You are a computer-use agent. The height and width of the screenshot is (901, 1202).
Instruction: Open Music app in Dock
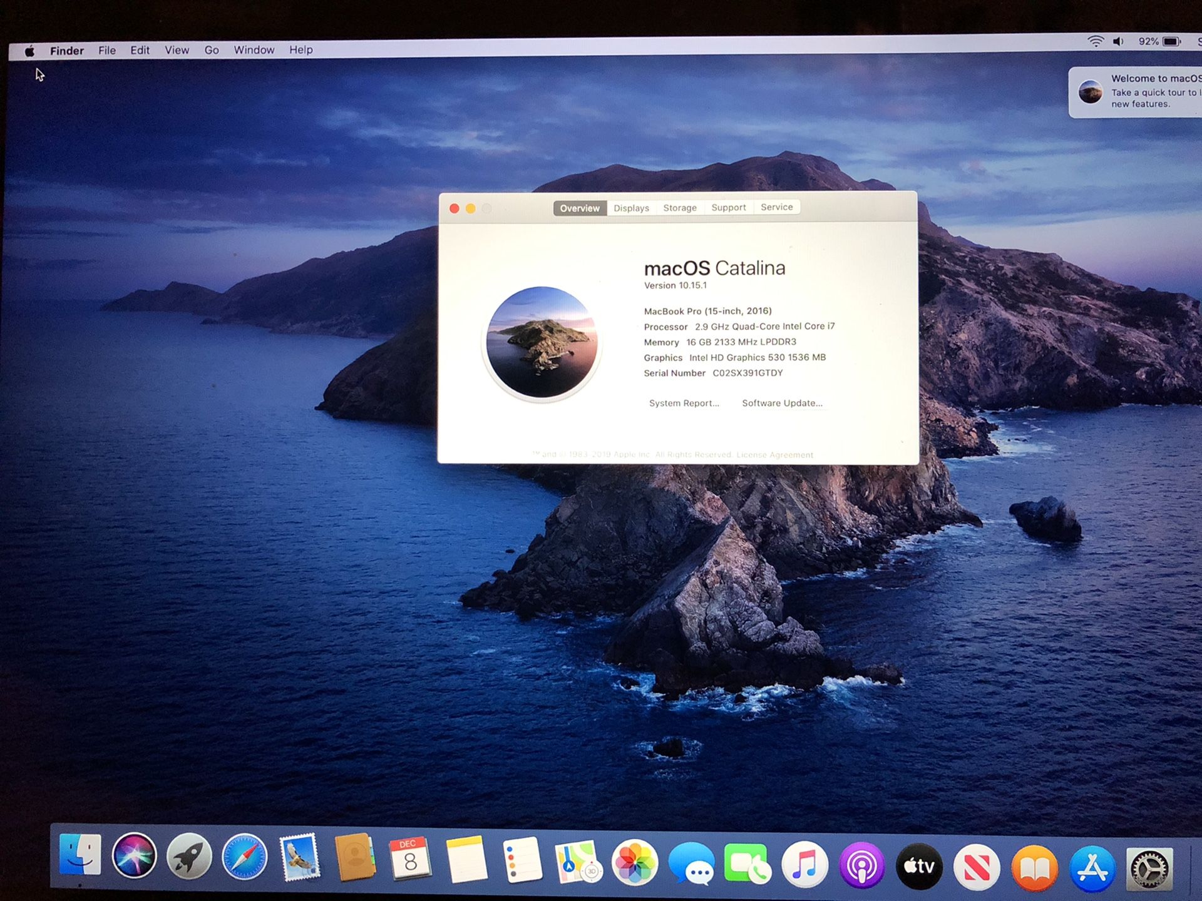pos(804,866)
